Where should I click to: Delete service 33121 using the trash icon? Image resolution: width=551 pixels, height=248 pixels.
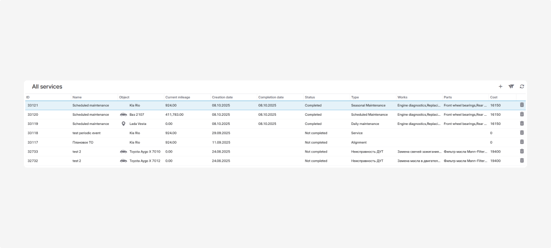point(522,105)
